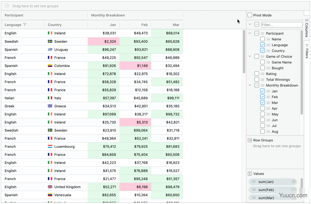Grab the sum(Jan) drag handle

(x=254, y=182)
